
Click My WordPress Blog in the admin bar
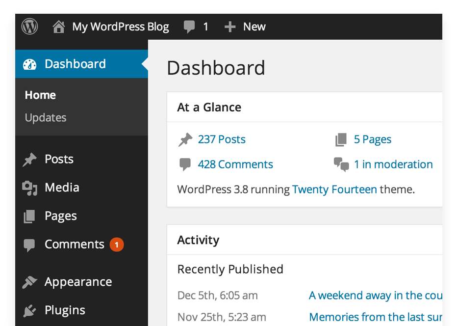pyautogui.click(x=120, y=27)
